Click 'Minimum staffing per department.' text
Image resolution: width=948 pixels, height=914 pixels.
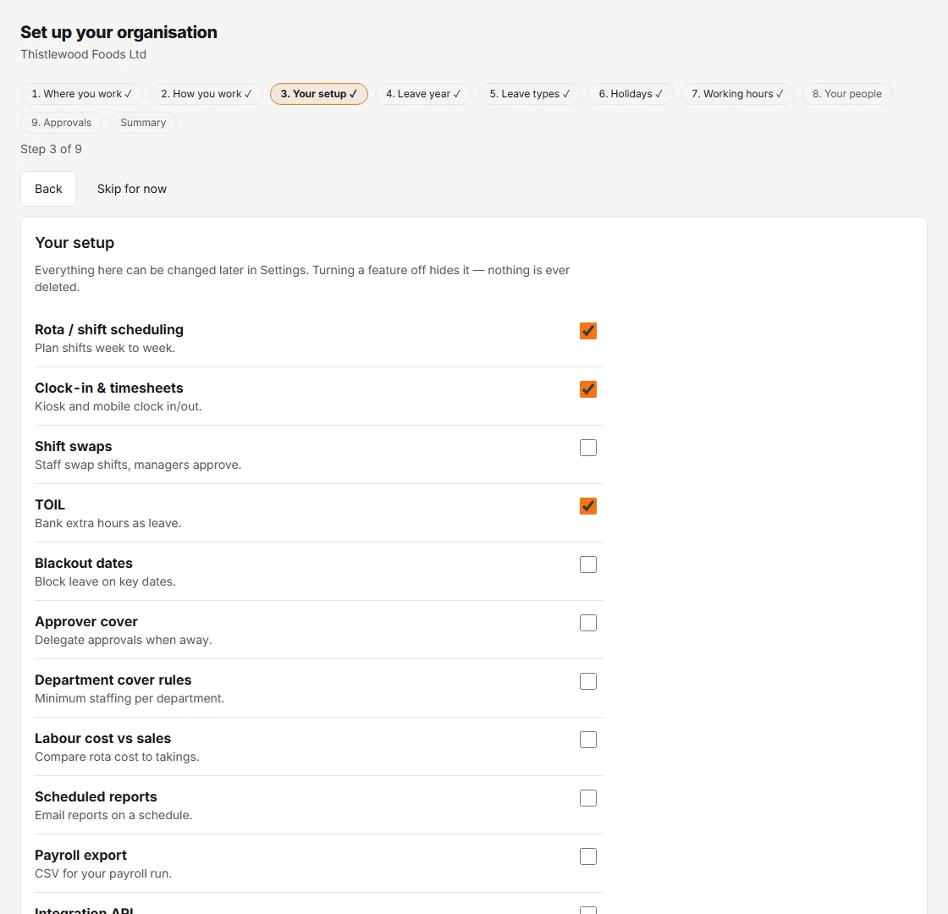coord(130,698)
